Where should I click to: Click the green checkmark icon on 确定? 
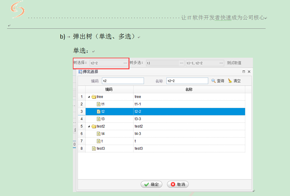click(146, 185)
